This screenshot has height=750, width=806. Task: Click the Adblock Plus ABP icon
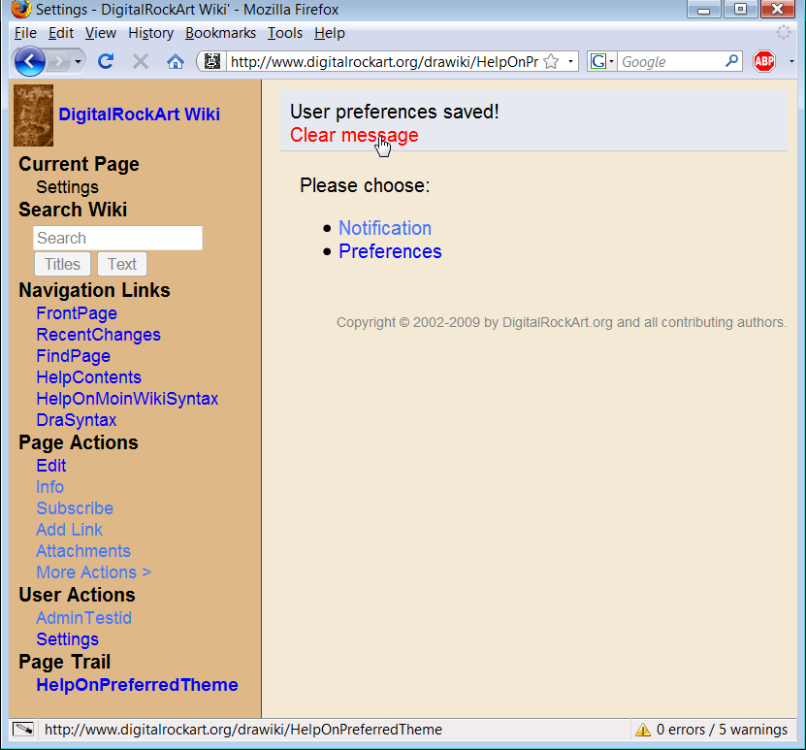pyautogui.click(x=764, y=61)
